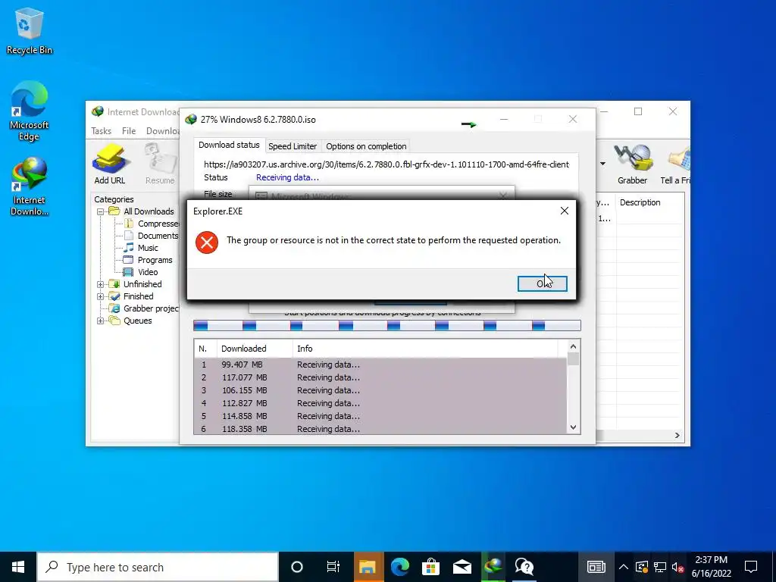Screen dimensions: 776x582
Task: Click the connections list scroll-up arrow
Action: [573, 346]
